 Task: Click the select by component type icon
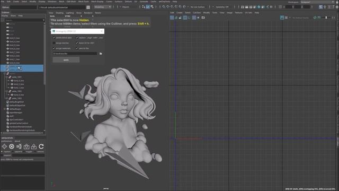[152, 7]
